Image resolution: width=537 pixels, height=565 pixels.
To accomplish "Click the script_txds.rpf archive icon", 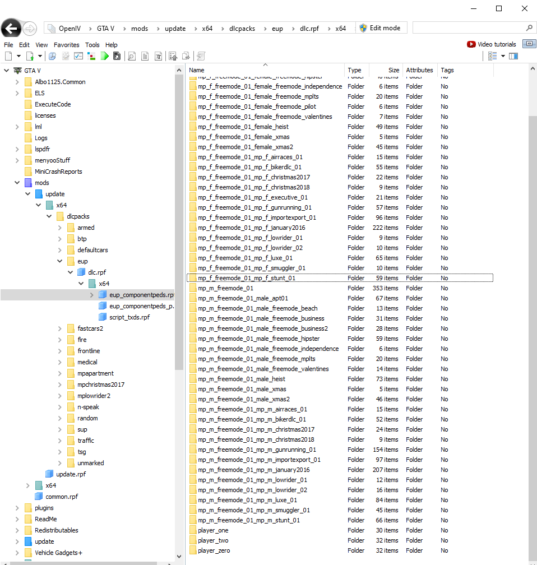I will coord(103,317).
